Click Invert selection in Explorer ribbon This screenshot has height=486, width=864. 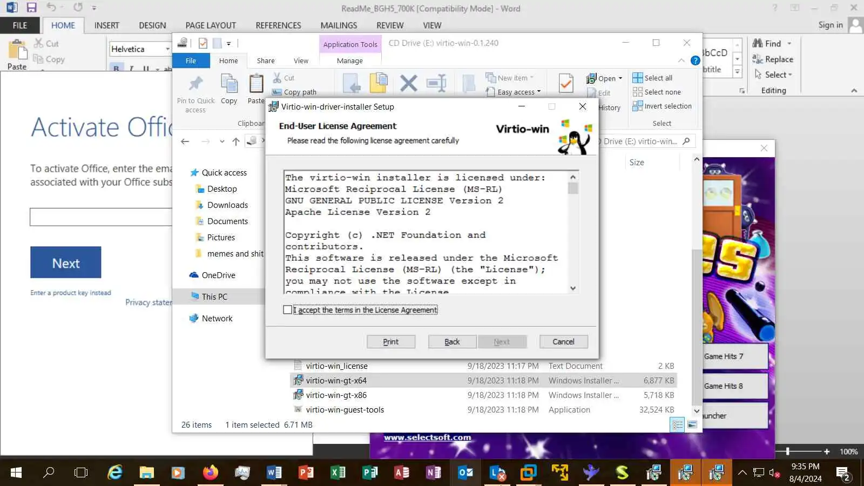coord(662,106)
